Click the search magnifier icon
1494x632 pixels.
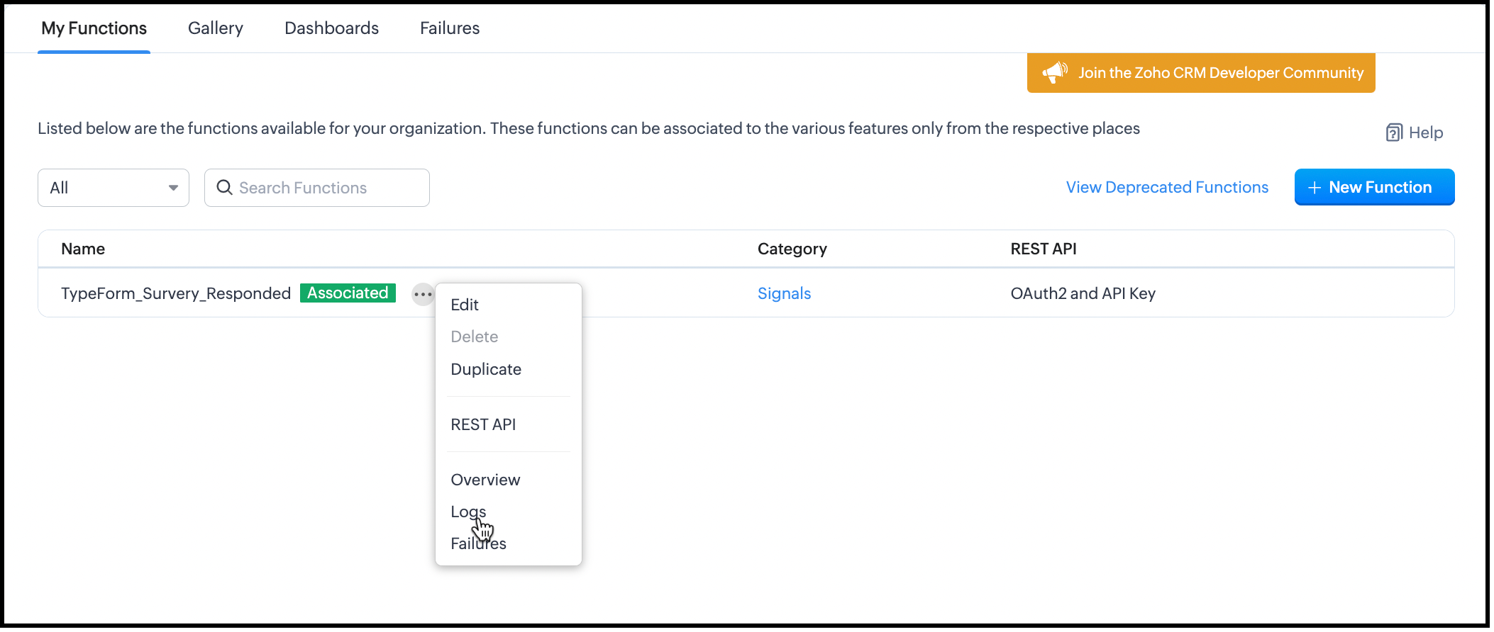tap(224, 188)
